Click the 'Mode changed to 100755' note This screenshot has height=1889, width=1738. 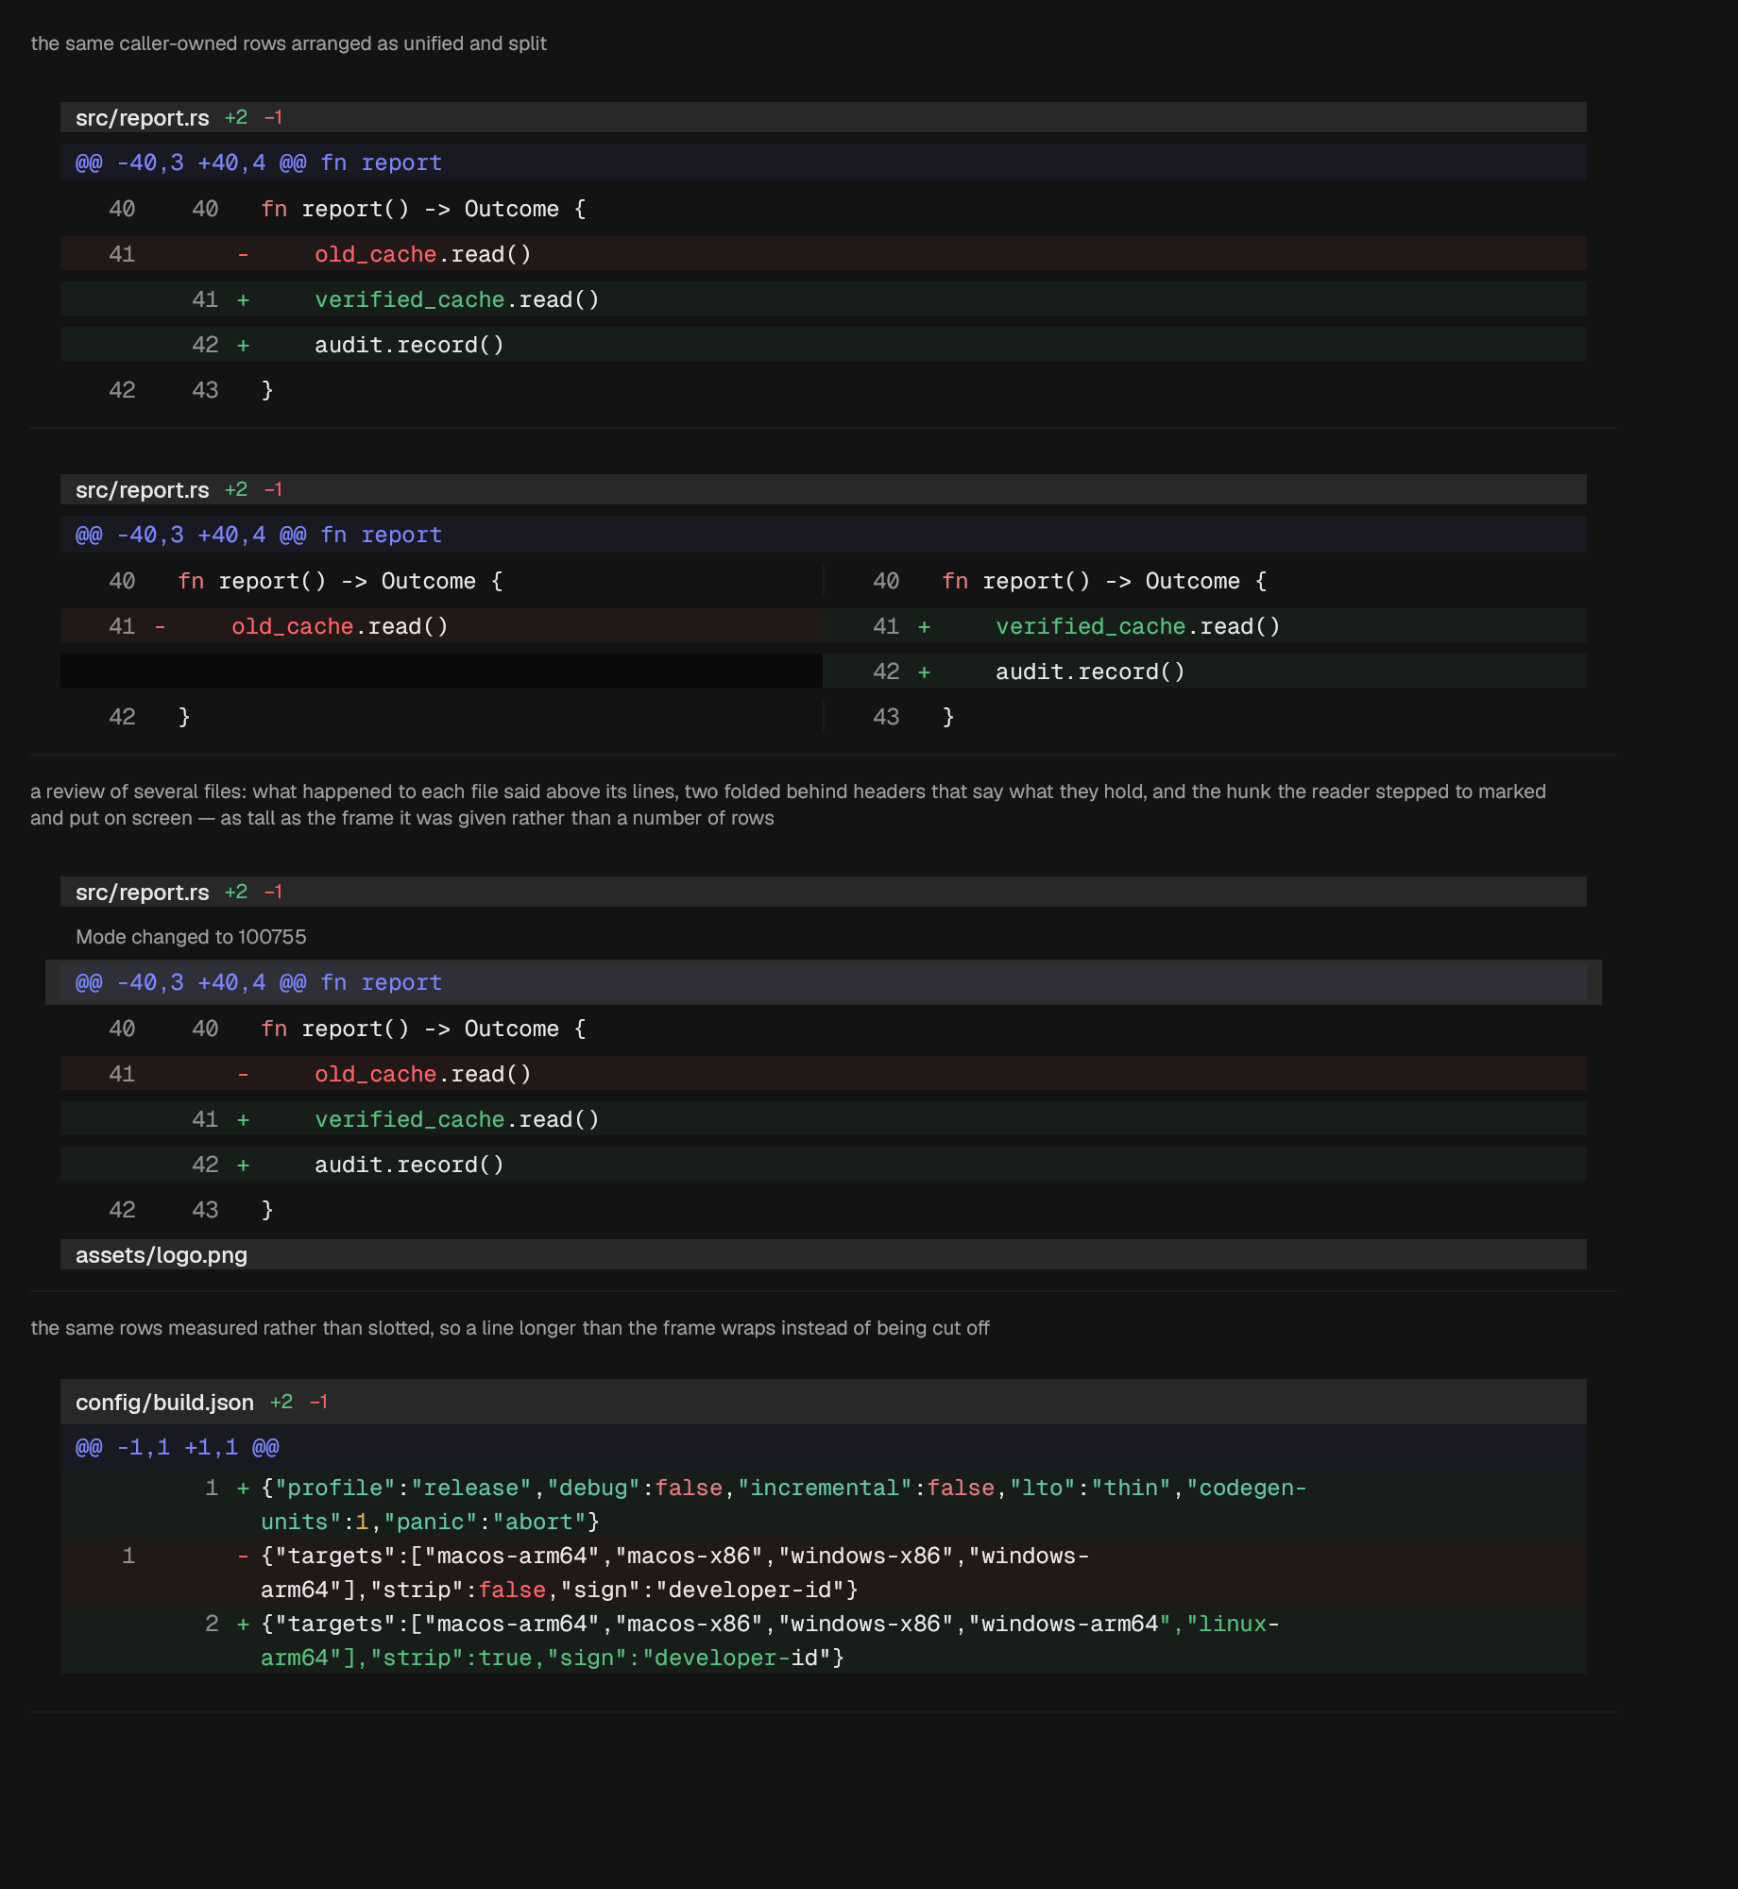pos(191,937)
